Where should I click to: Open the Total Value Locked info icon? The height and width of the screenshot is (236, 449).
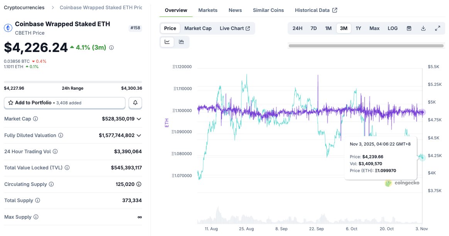tap(67, 168)
